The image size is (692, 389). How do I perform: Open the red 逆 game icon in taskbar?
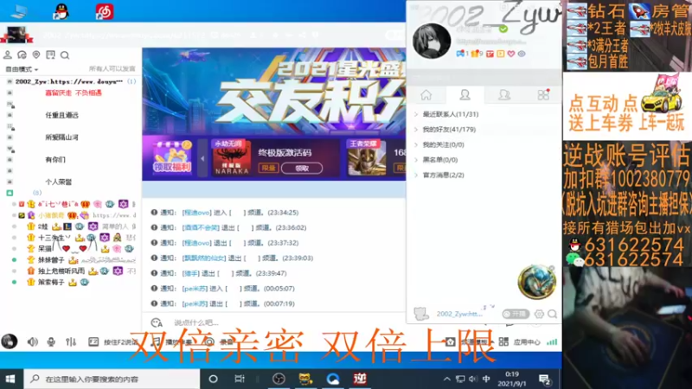(360, 379)
